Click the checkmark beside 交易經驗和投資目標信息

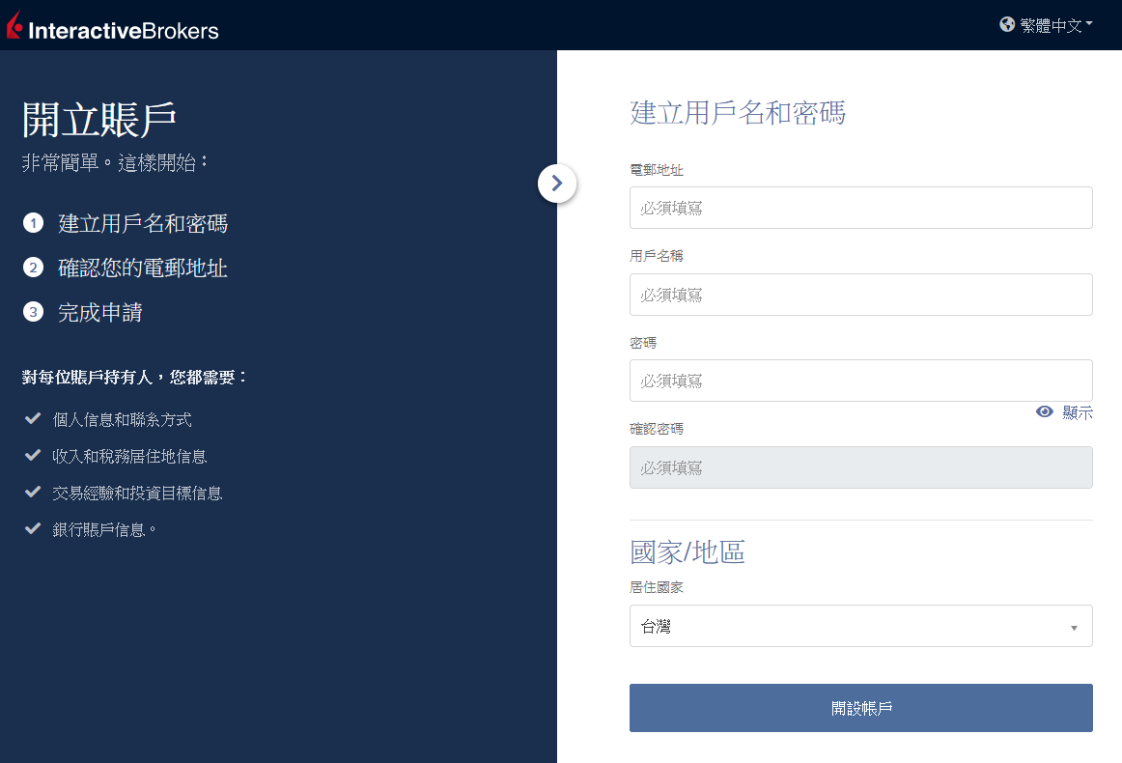coord(33,493)
